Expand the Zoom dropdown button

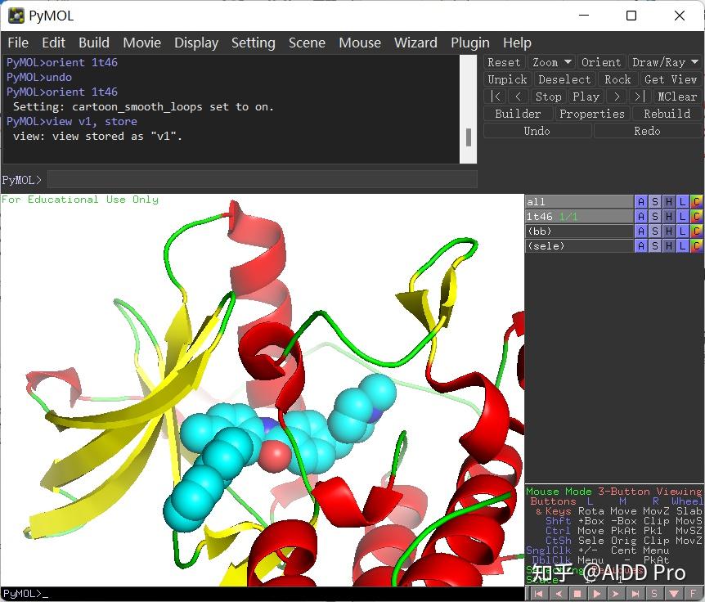[551, 62]
